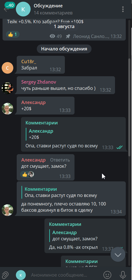Toggle thumbs-up reaction on 'дот смущает' message

tap(27, 174)
